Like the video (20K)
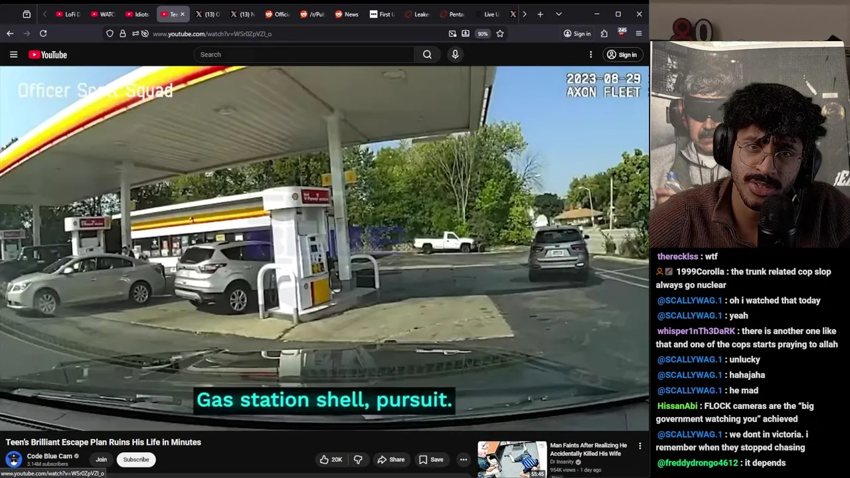 pyautogui.click(x=331, y=459)
